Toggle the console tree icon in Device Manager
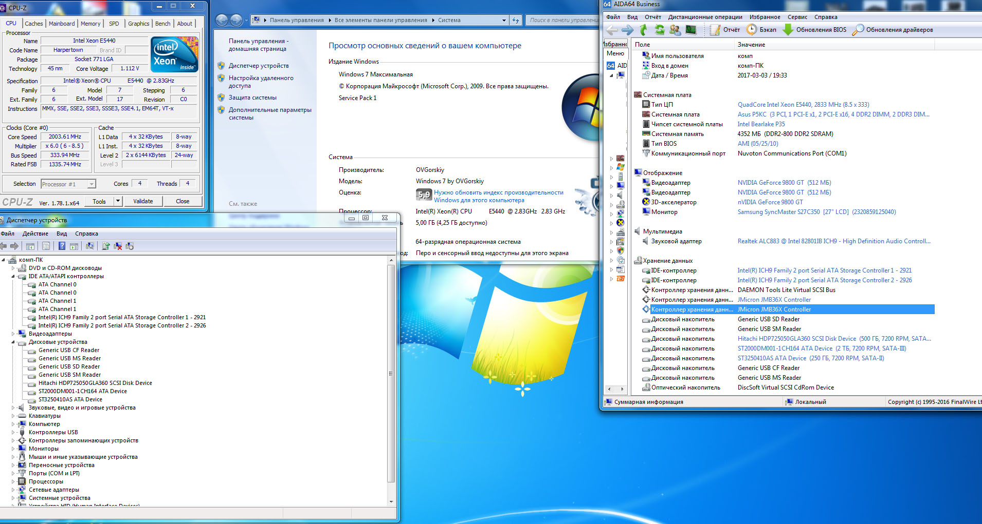Viewport: 982px width, 524px height. pyautogui.click(x=30, y=246)
